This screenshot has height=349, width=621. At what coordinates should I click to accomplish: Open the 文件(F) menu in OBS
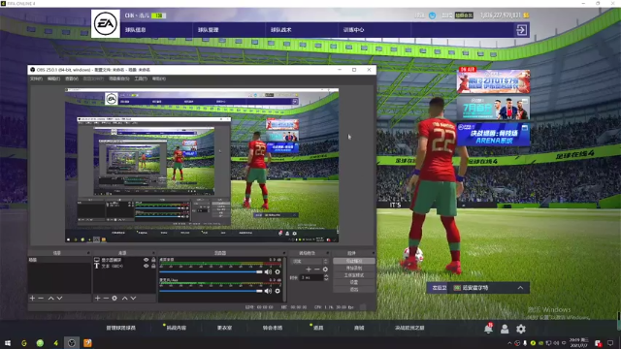pyautogui.click(x=36, y=79)
